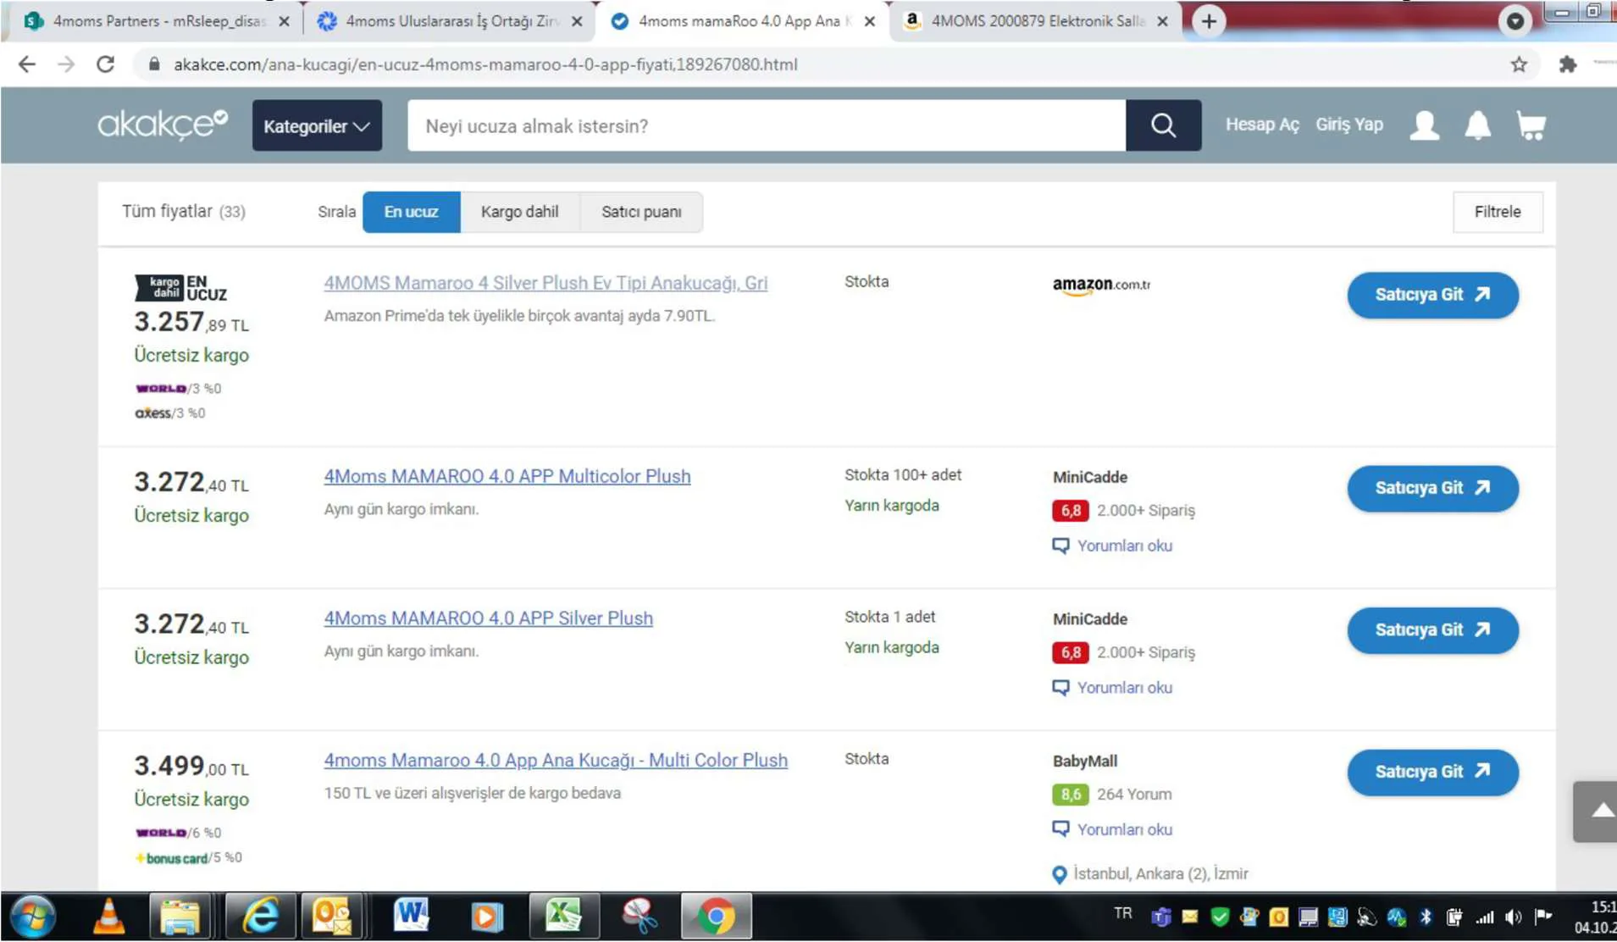Go back in browser history
The height and width of the screenshot is (942, 1617).
coord(27,64)
